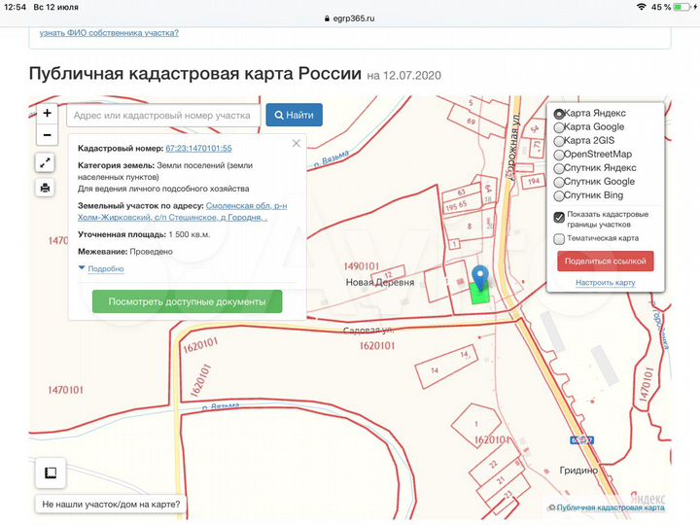Click Новая Деревня label on map
Viewport: 700px width, 525px height.
(380, 283)
